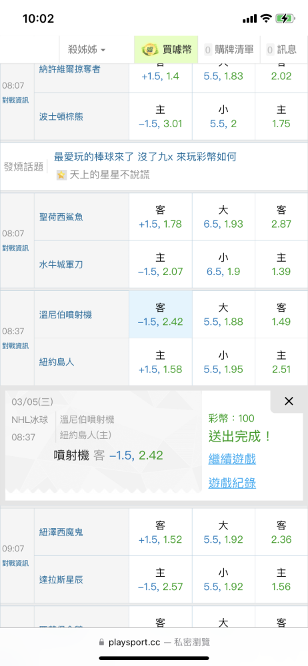Open 對戰資訊 for the 08:37 game
Viewport: 308px width, 666px height.
point(15,346)
